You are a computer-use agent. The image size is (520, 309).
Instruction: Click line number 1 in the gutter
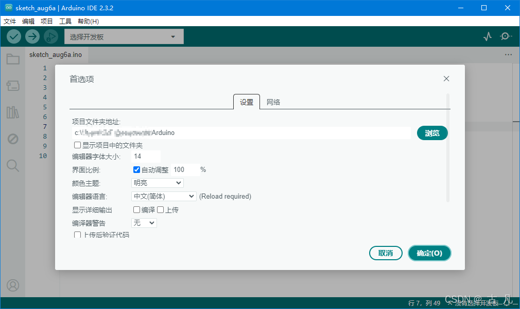[x=45, y=68]
